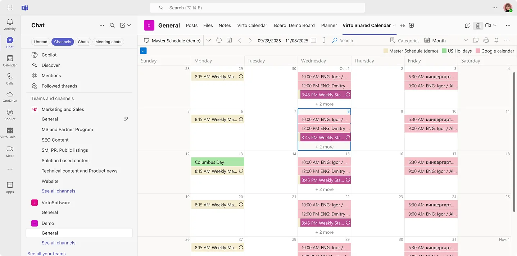This screenshot has width=517, height=256.
Task: Click See all channels under Demo team
Action: [58, 243]
